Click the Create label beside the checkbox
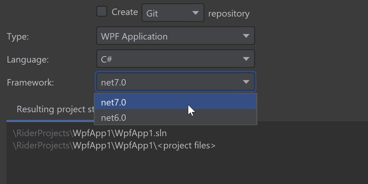368x184 pixels. pyautogui.click(x=125, y=12)
